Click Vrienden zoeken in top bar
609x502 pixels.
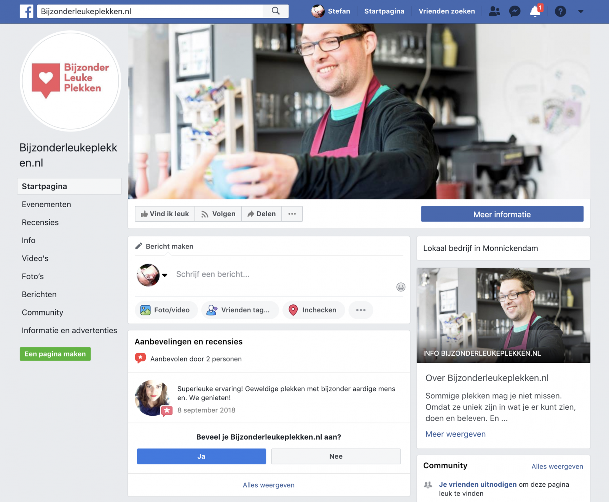[447, 11]
